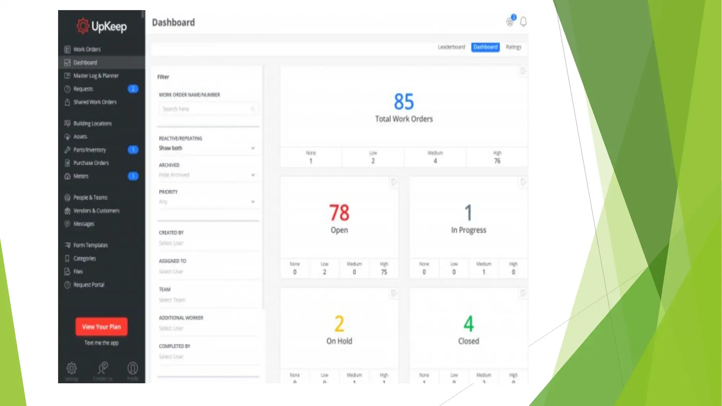
Task: Click the filter panel vertical scrollbar
Action: [263, 188]
